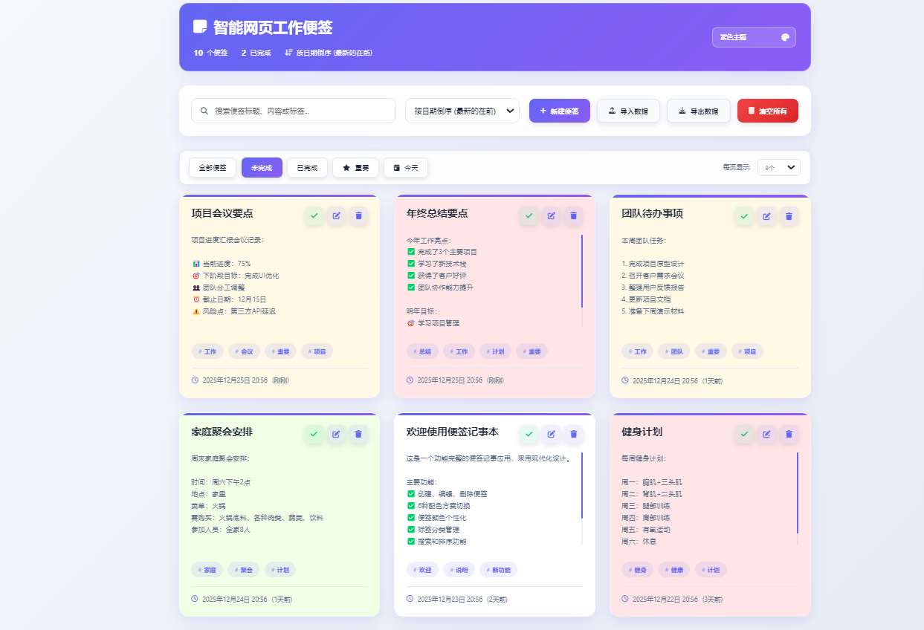924x630 pixels.
Task: Edit the 家庭聚会安排 note
Action: coord(336,434)
